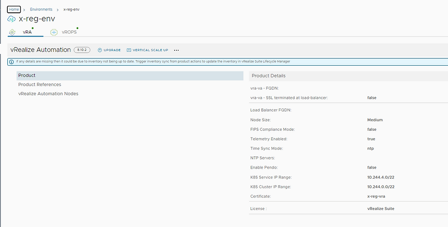The image size is (448, 227).
Task: Click the vROPS product icon
Action: (x=54, y=32)
